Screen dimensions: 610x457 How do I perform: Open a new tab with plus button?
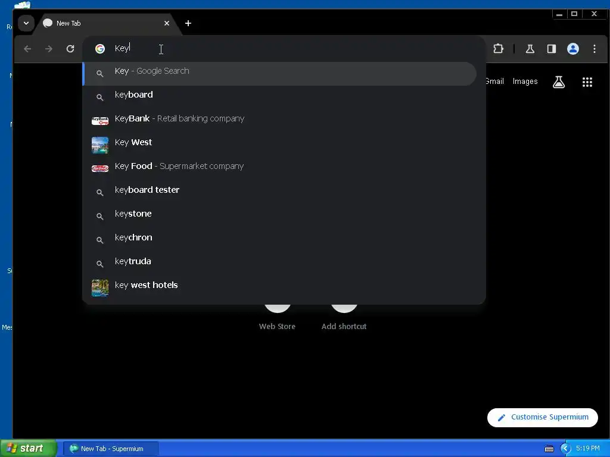tap(188, 23)
